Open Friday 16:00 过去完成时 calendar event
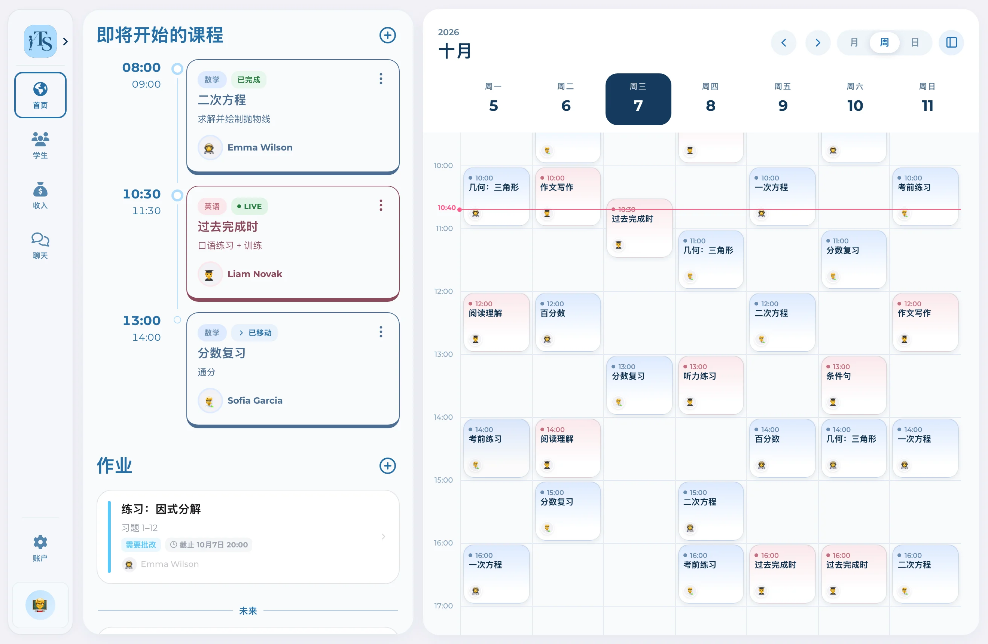 [782, 574]
